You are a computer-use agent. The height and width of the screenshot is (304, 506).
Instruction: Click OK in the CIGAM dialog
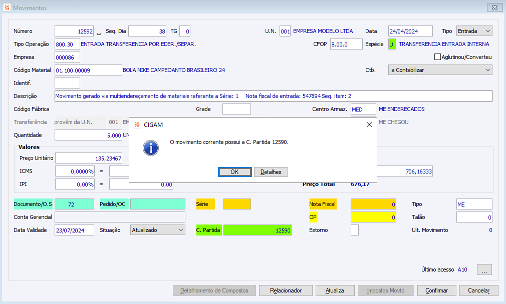pyautogui.click(x=234, y=172)
